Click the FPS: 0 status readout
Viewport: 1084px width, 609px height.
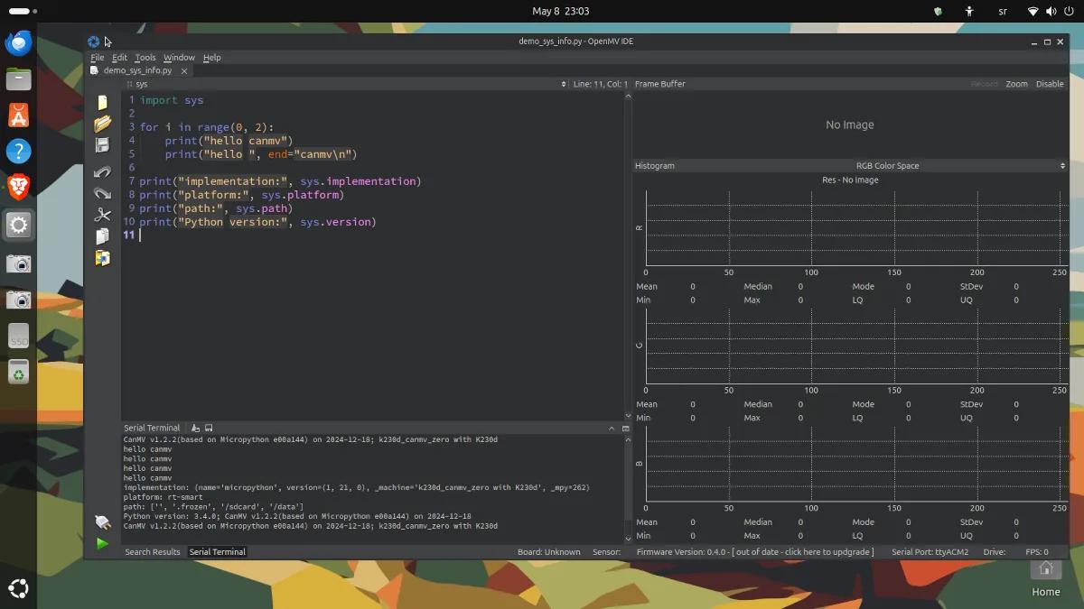pos(1036,552)
